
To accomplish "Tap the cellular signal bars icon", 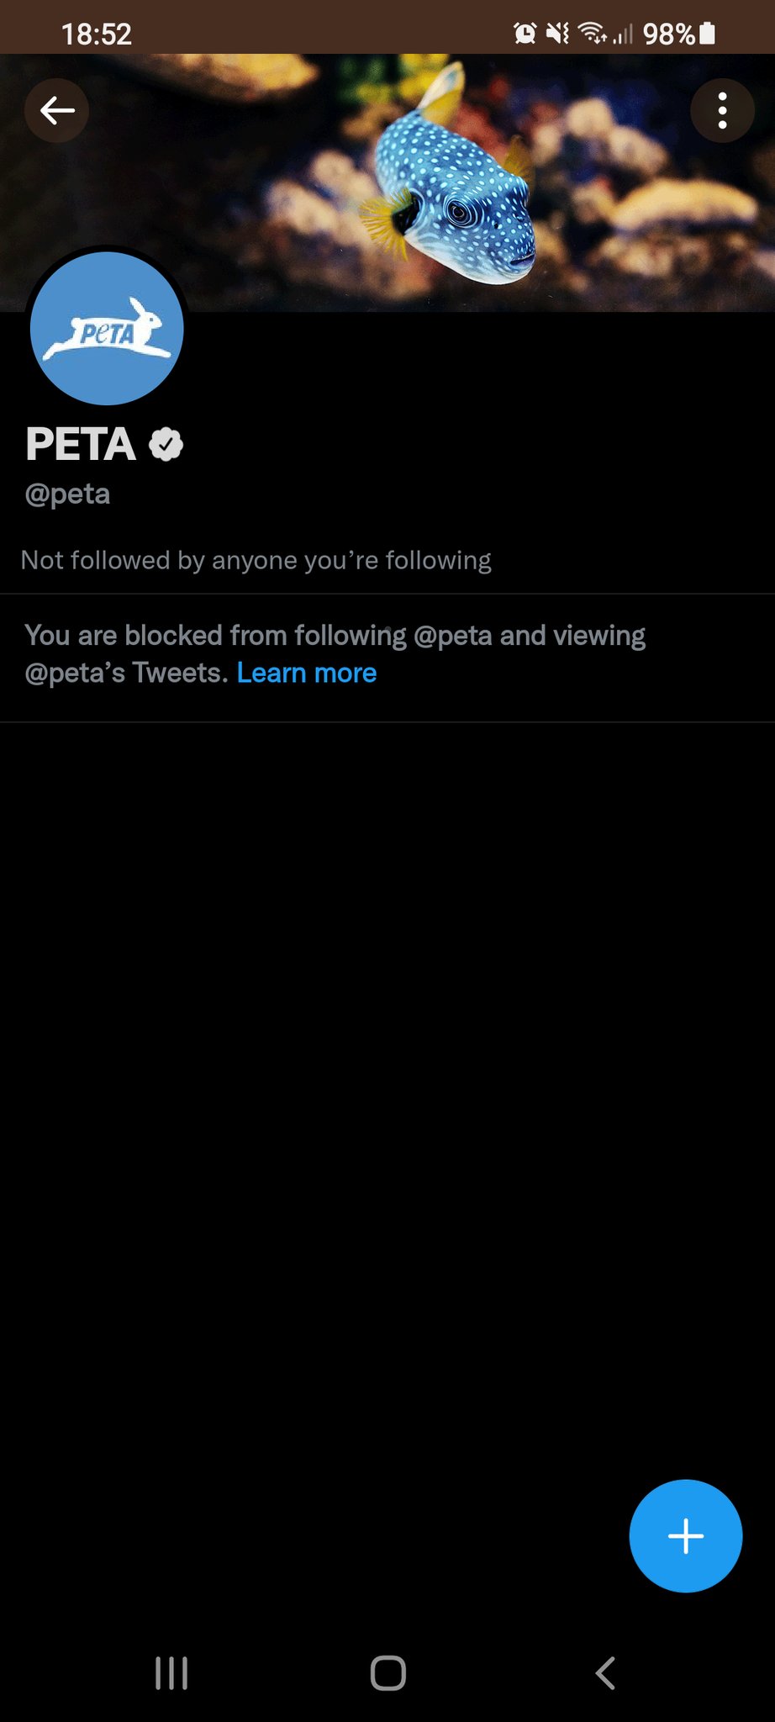I will pos(623,34).
